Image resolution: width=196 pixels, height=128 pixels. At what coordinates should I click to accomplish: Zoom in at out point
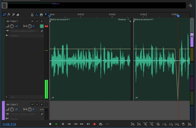click(171, 124)
